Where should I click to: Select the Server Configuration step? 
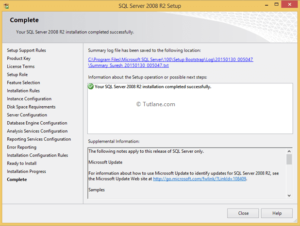tap(27, 115)
